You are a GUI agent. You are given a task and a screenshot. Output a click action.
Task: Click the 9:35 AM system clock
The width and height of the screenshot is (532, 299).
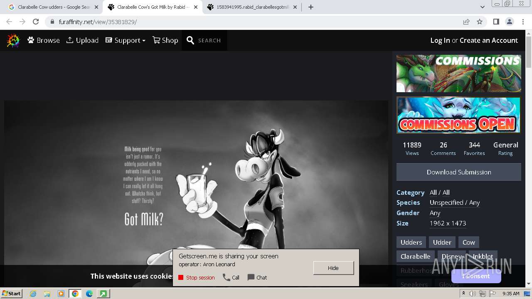tap(511, 294)
